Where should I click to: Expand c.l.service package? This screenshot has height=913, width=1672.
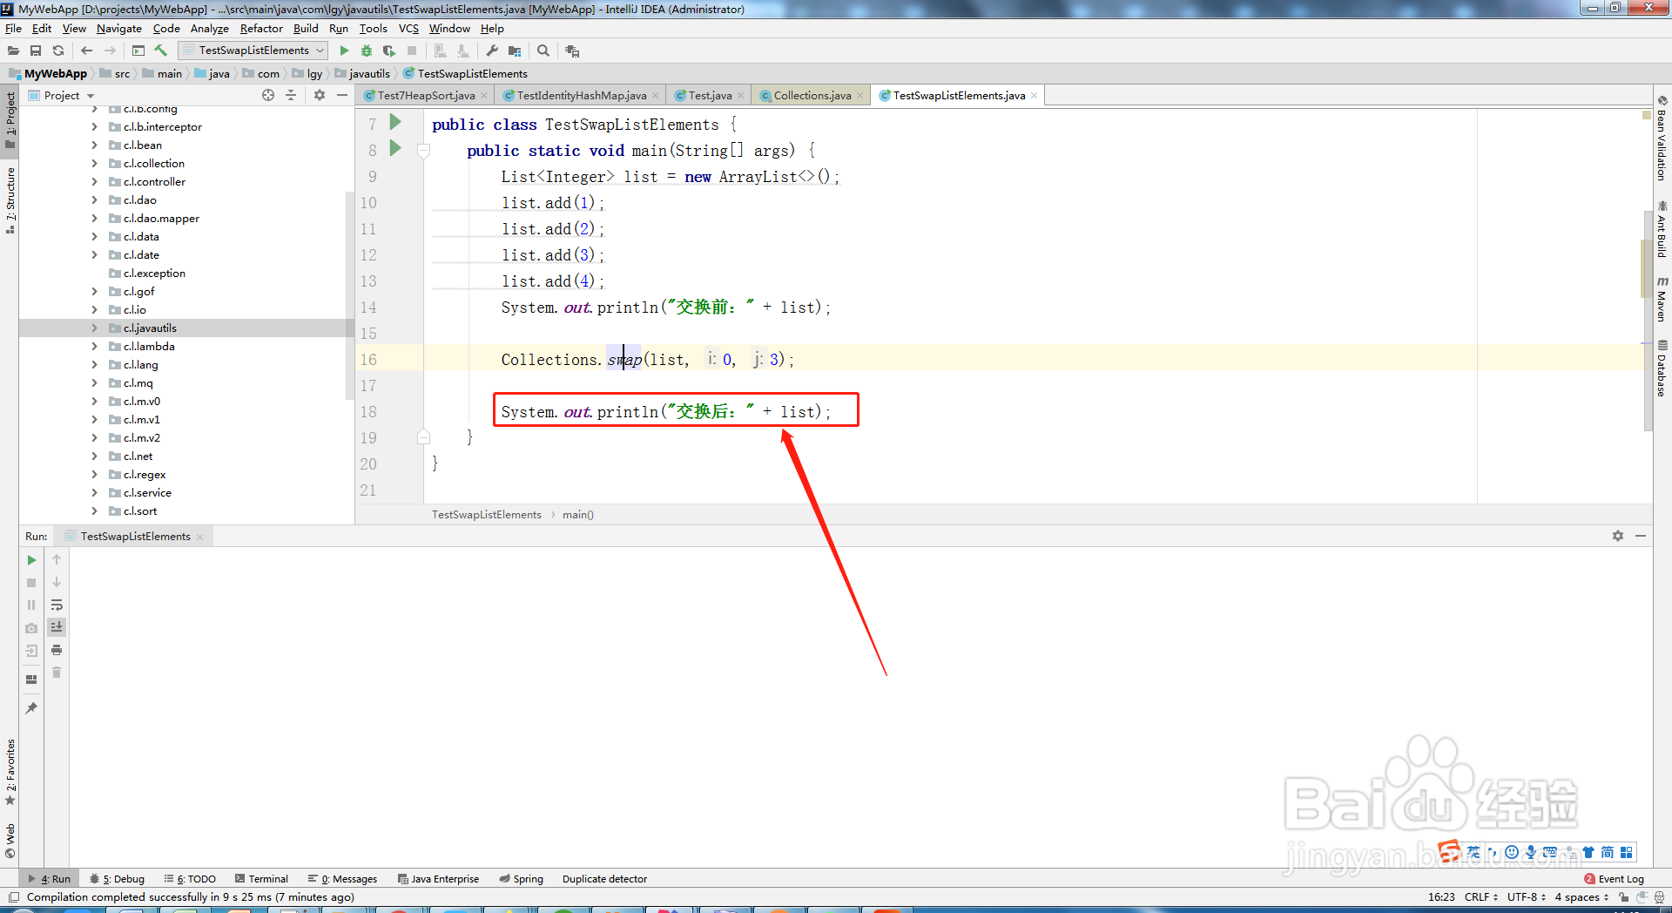(x=94, y=493)
